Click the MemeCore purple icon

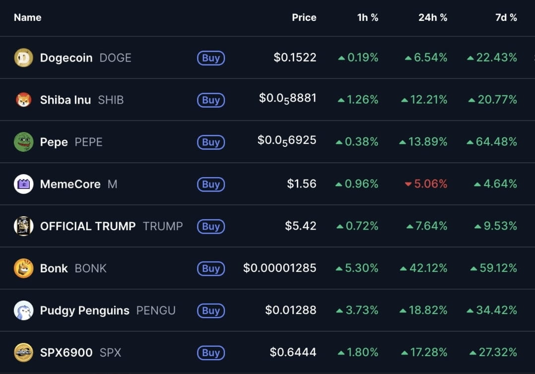(x=23, y=184)
